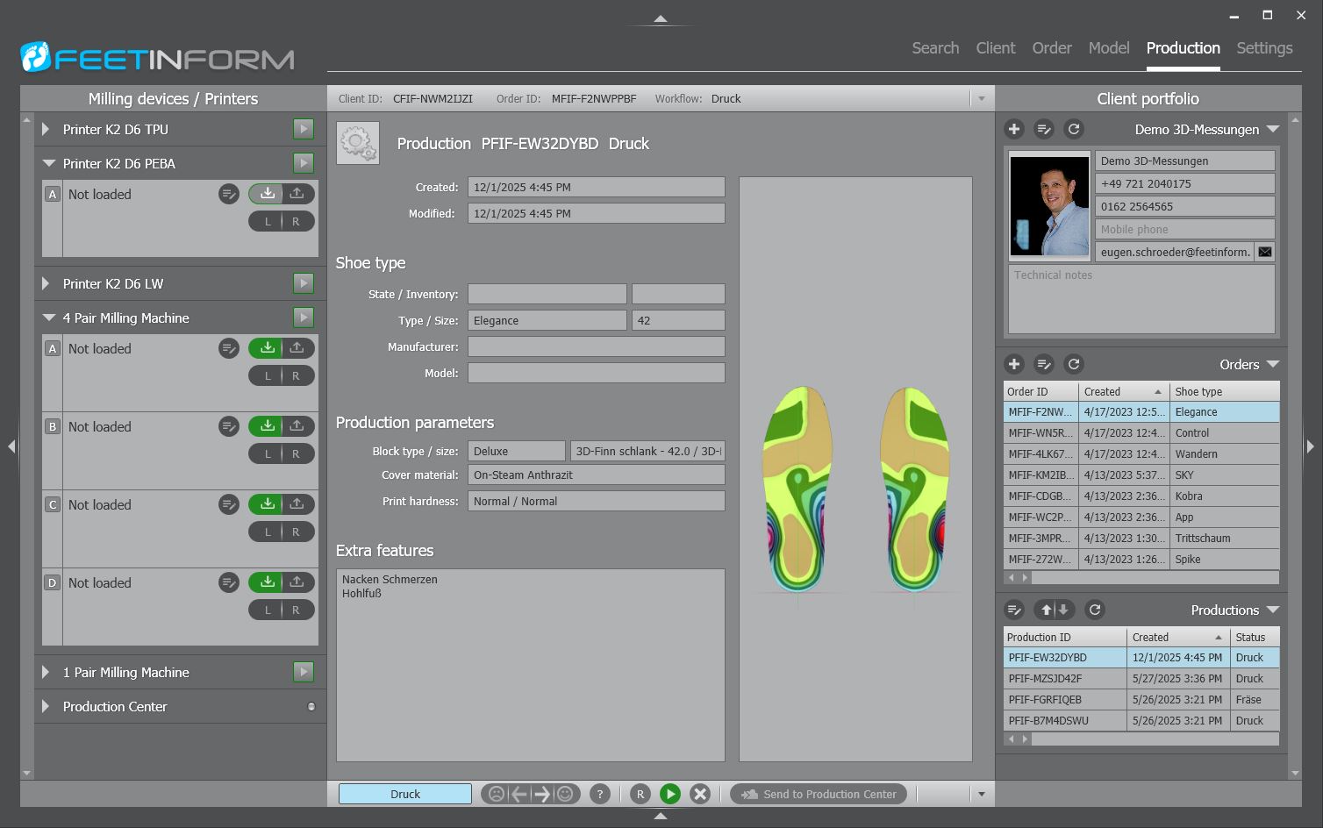Click the Druck workflow button
The height and width of the screenshot is (828, 1323).
(405, 794)
